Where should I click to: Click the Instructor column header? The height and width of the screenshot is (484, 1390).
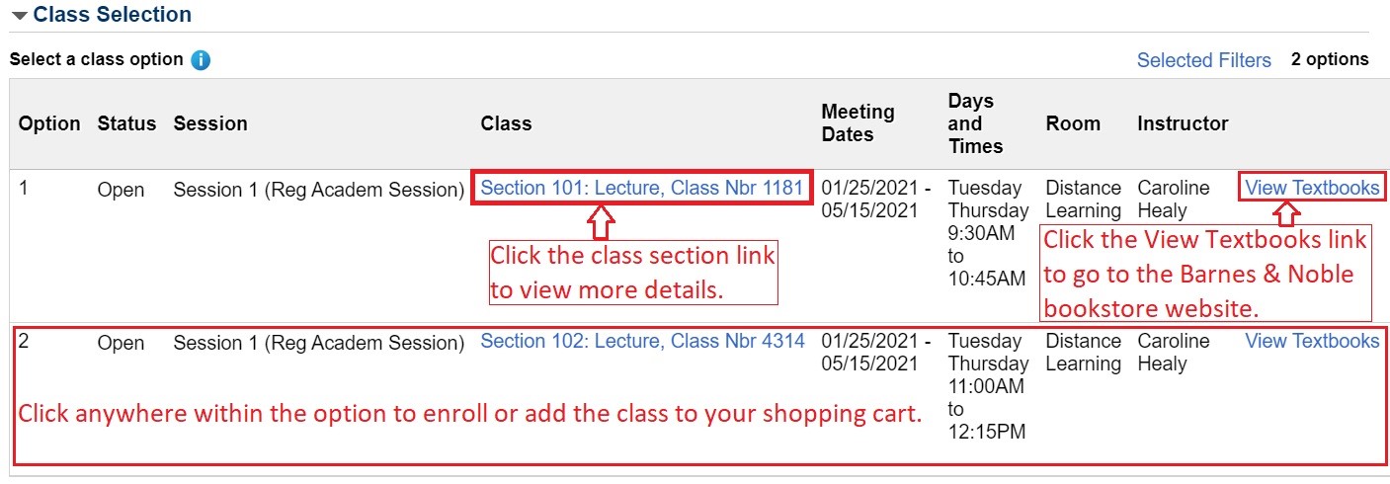pos(1183,124)
